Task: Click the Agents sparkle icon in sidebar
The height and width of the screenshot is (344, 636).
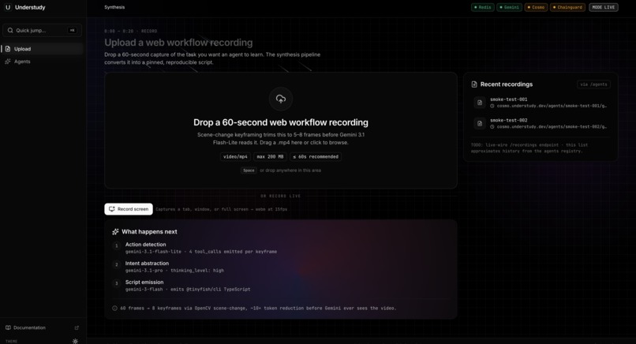Action: coord(8,62)
